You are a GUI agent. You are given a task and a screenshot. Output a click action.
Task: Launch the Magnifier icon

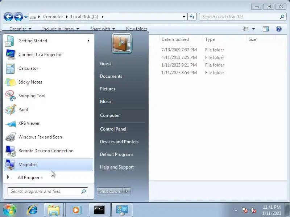(10, 165)
